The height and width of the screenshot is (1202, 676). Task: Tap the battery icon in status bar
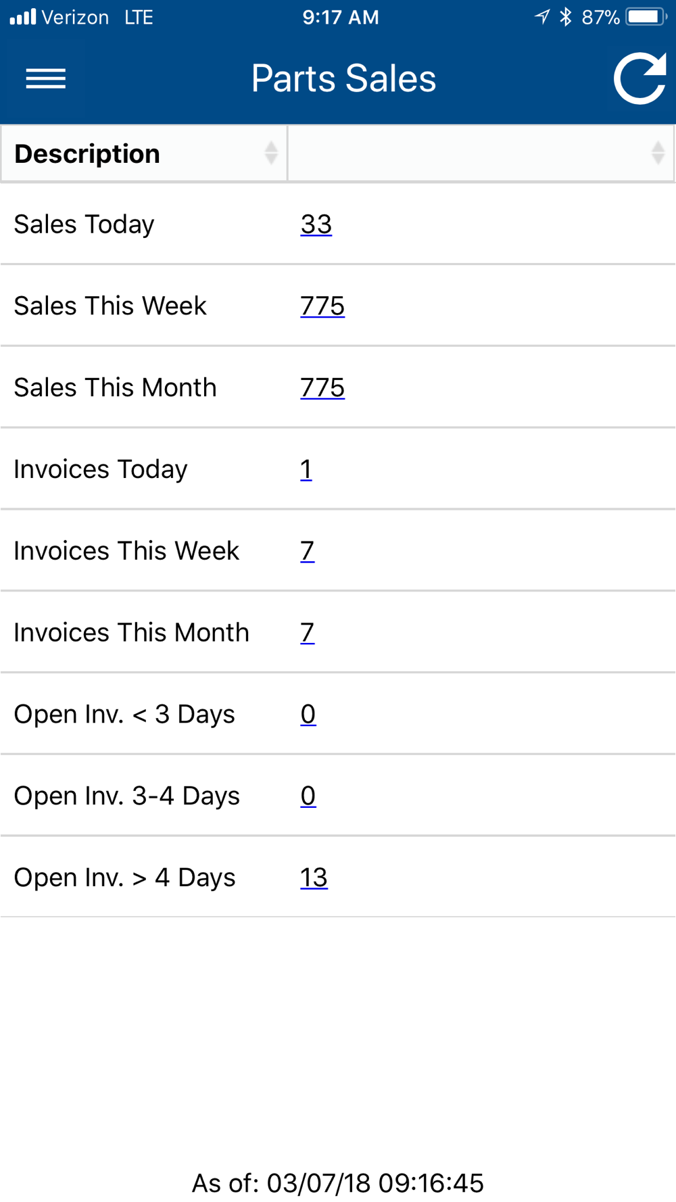coord(646,17)
